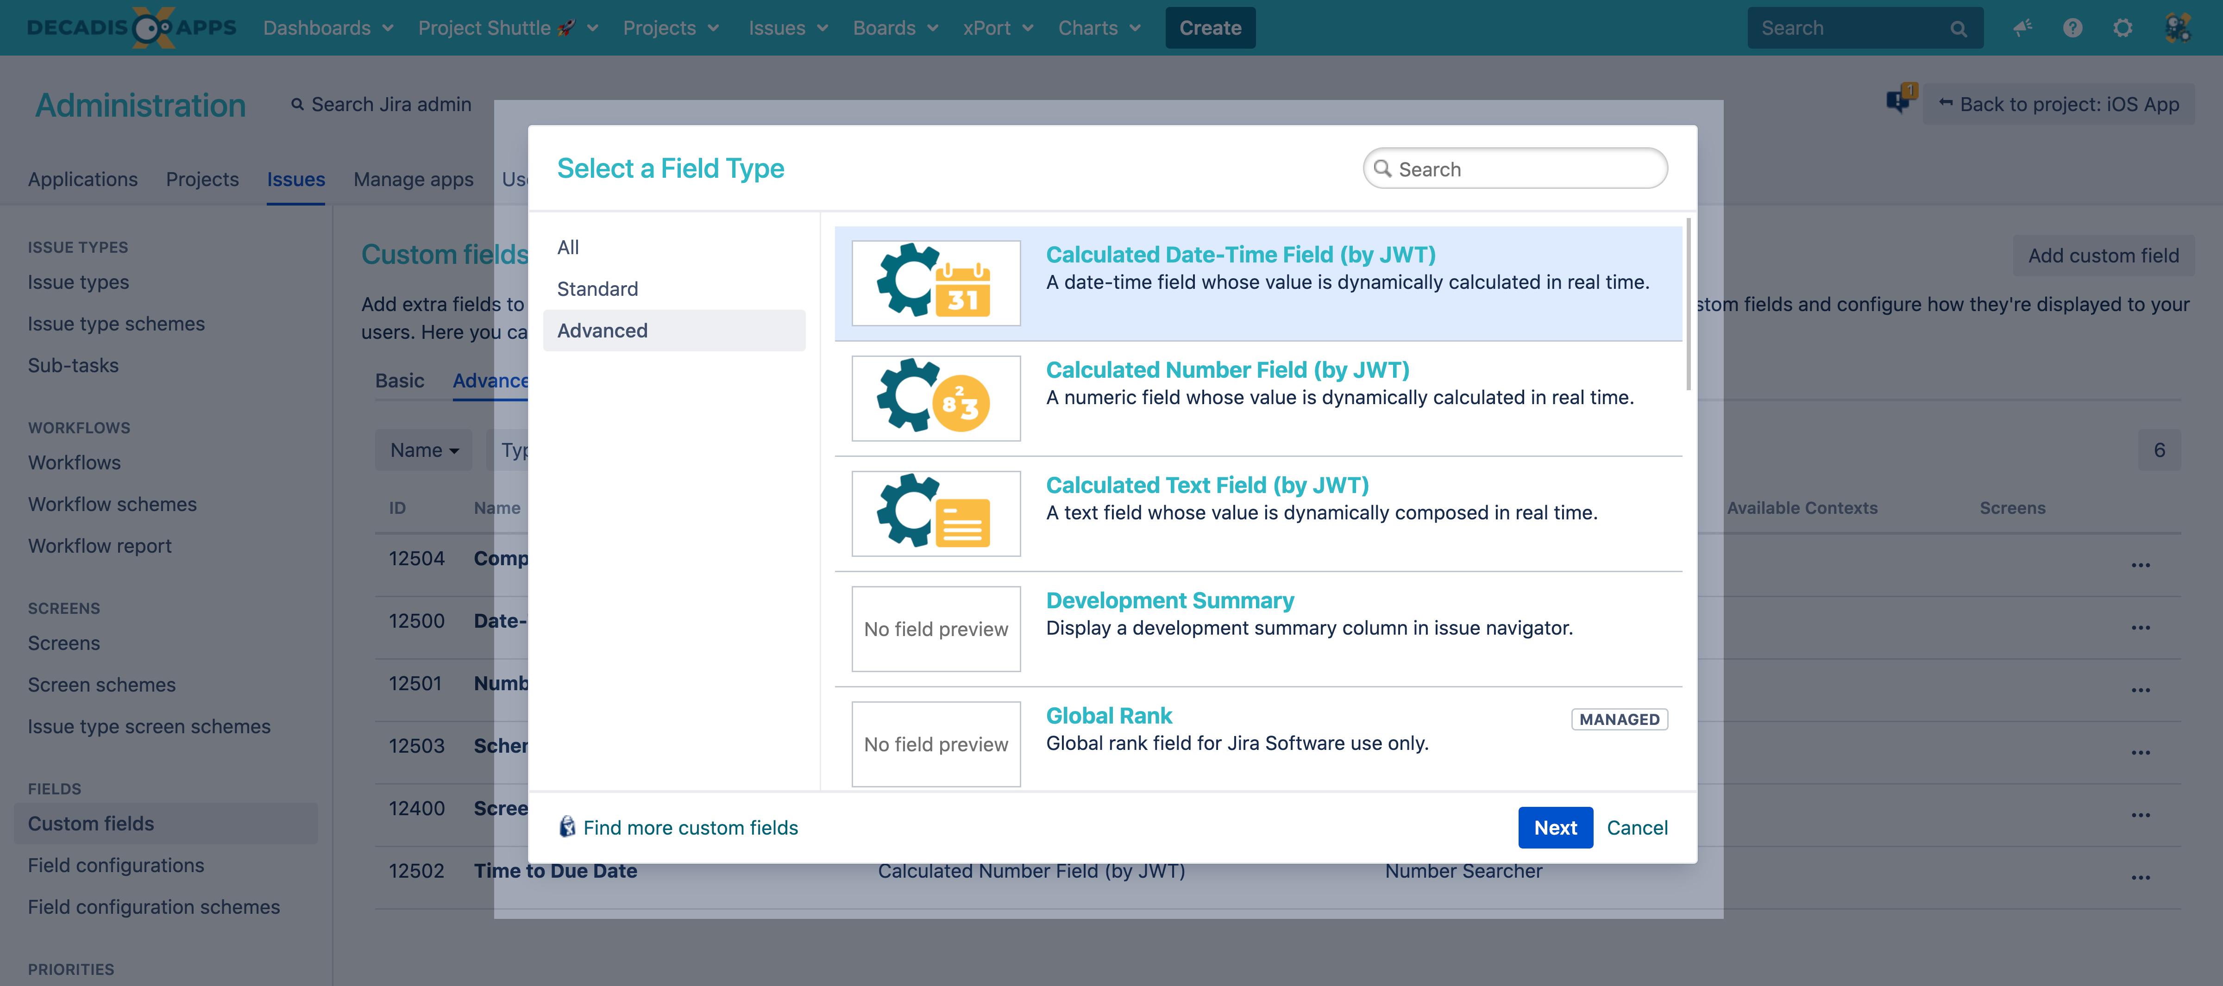Switch to the Applications admin tab
Viewport: 2223px width, 986px height.
tap(83, 180)
